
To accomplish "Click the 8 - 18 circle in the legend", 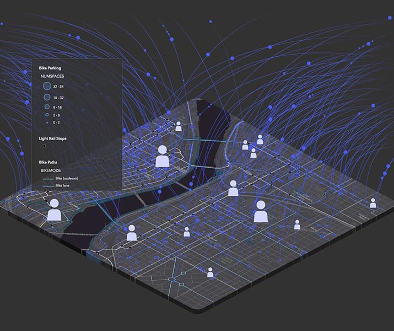I will click(47, 106).
